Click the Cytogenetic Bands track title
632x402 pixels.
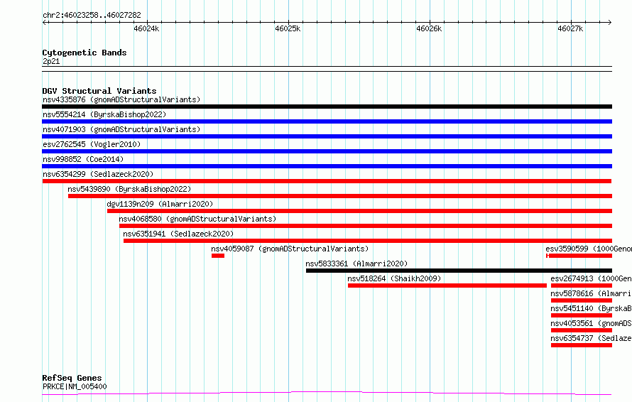pos(85,53)
